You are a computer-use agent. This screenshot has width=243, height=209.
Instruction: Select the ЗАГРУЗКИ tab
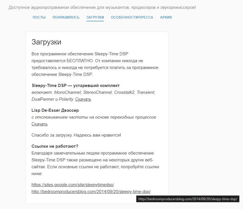(x=95, y=17)
